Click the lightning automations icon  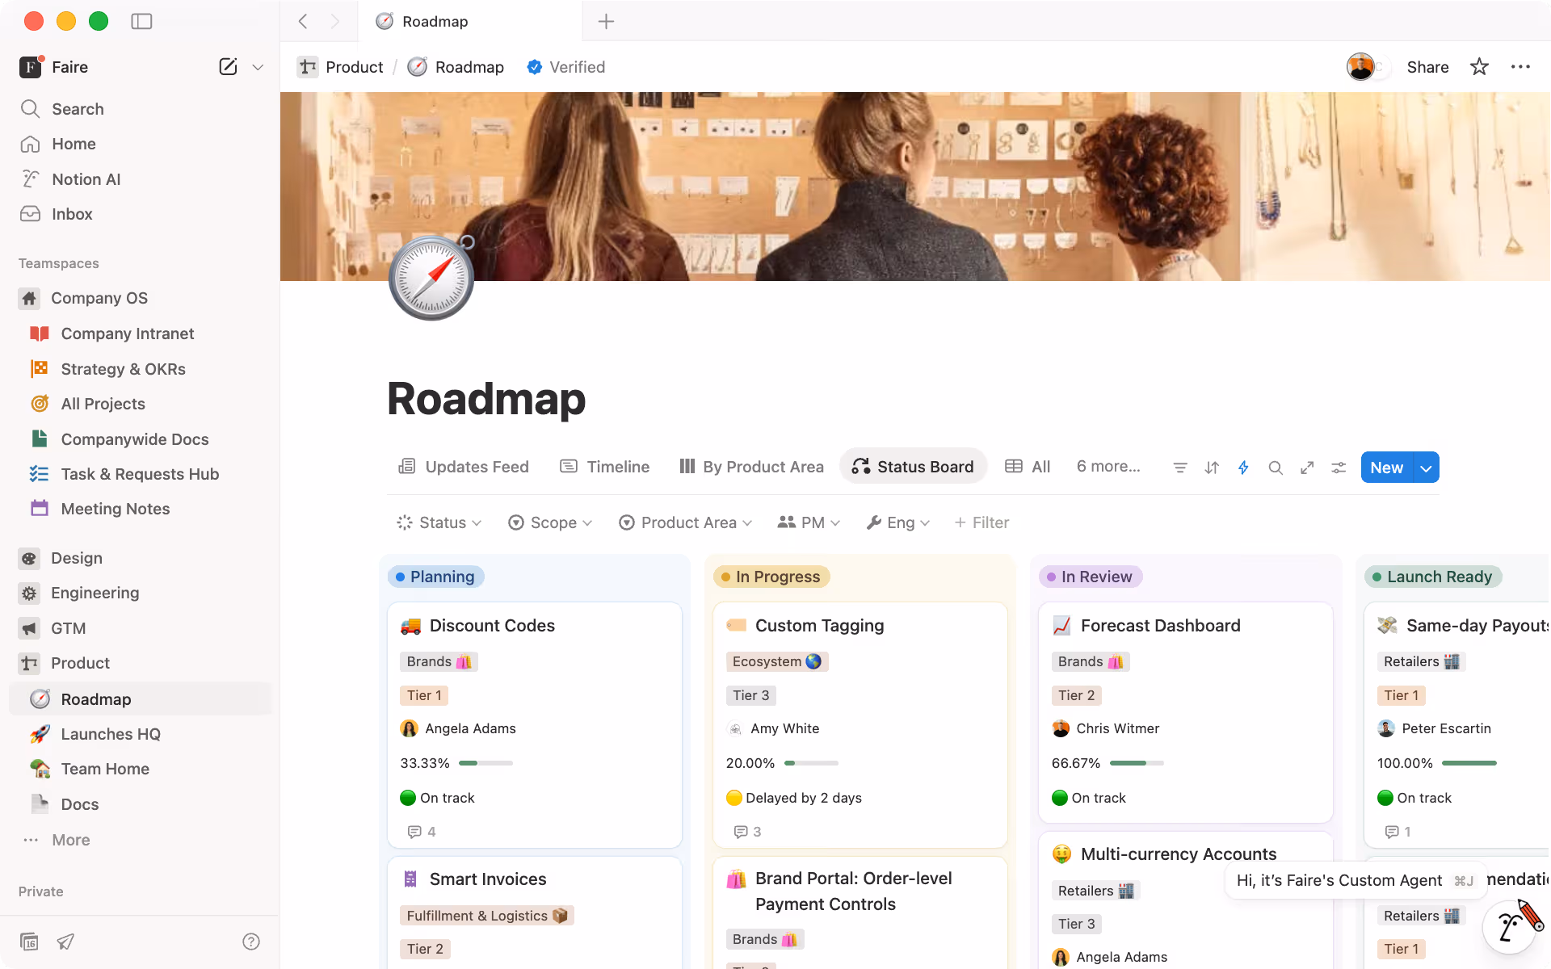pos(1243,467)
